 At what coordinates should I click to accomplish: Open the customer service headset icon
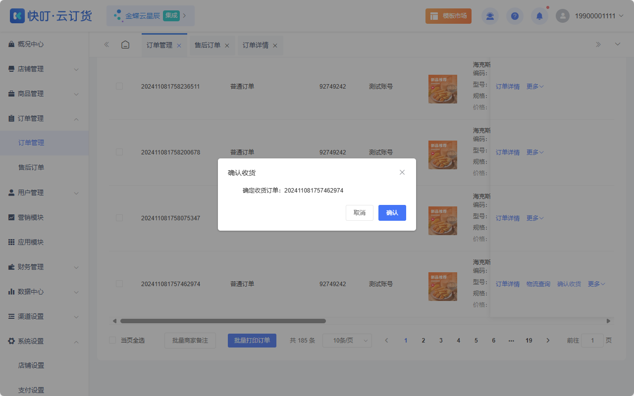(x=490, y=16)
